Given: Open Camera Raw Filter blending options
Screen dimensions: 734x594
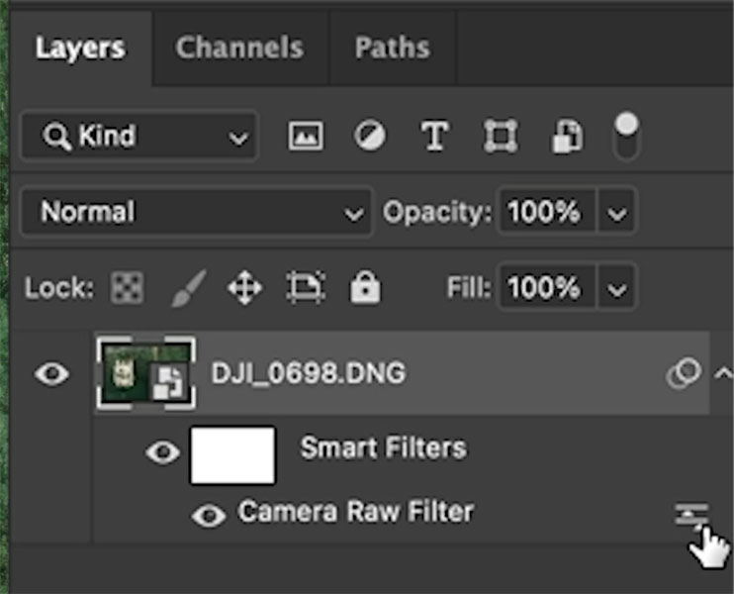Looking at the screenshot, I should (691, 515).
